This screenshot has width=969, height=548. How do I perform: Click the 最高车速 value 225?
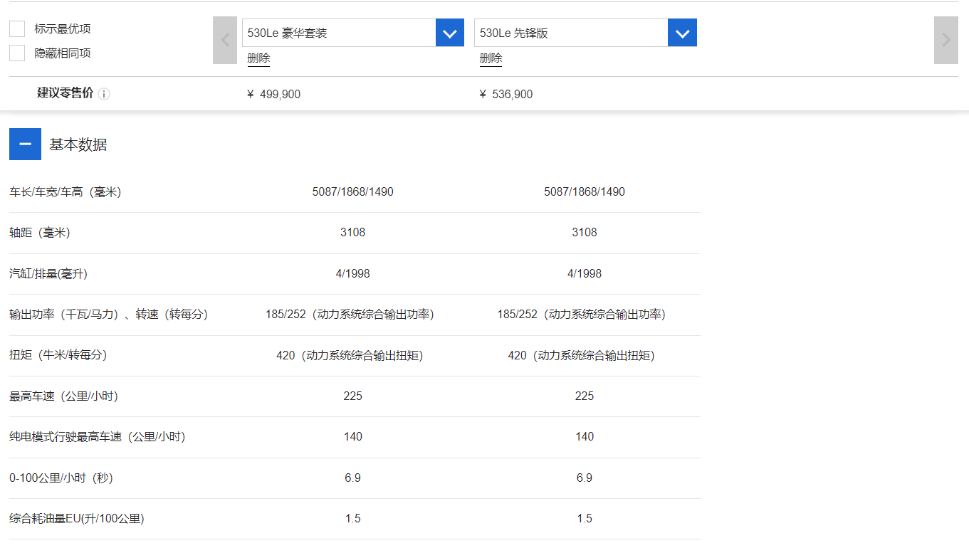point(352,396)
